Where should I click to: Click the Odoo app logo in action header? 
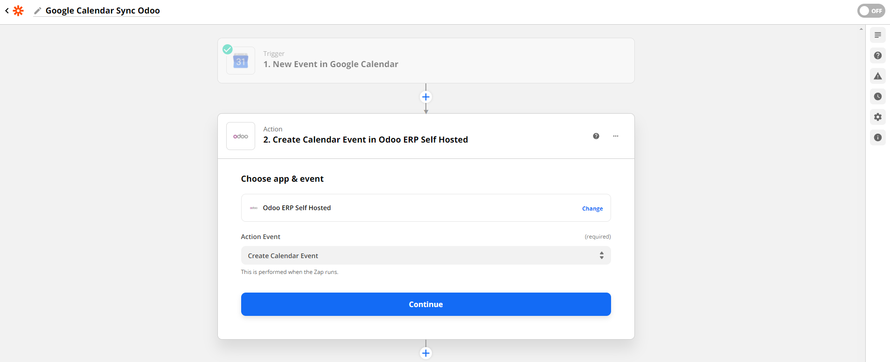click(241, 136)
